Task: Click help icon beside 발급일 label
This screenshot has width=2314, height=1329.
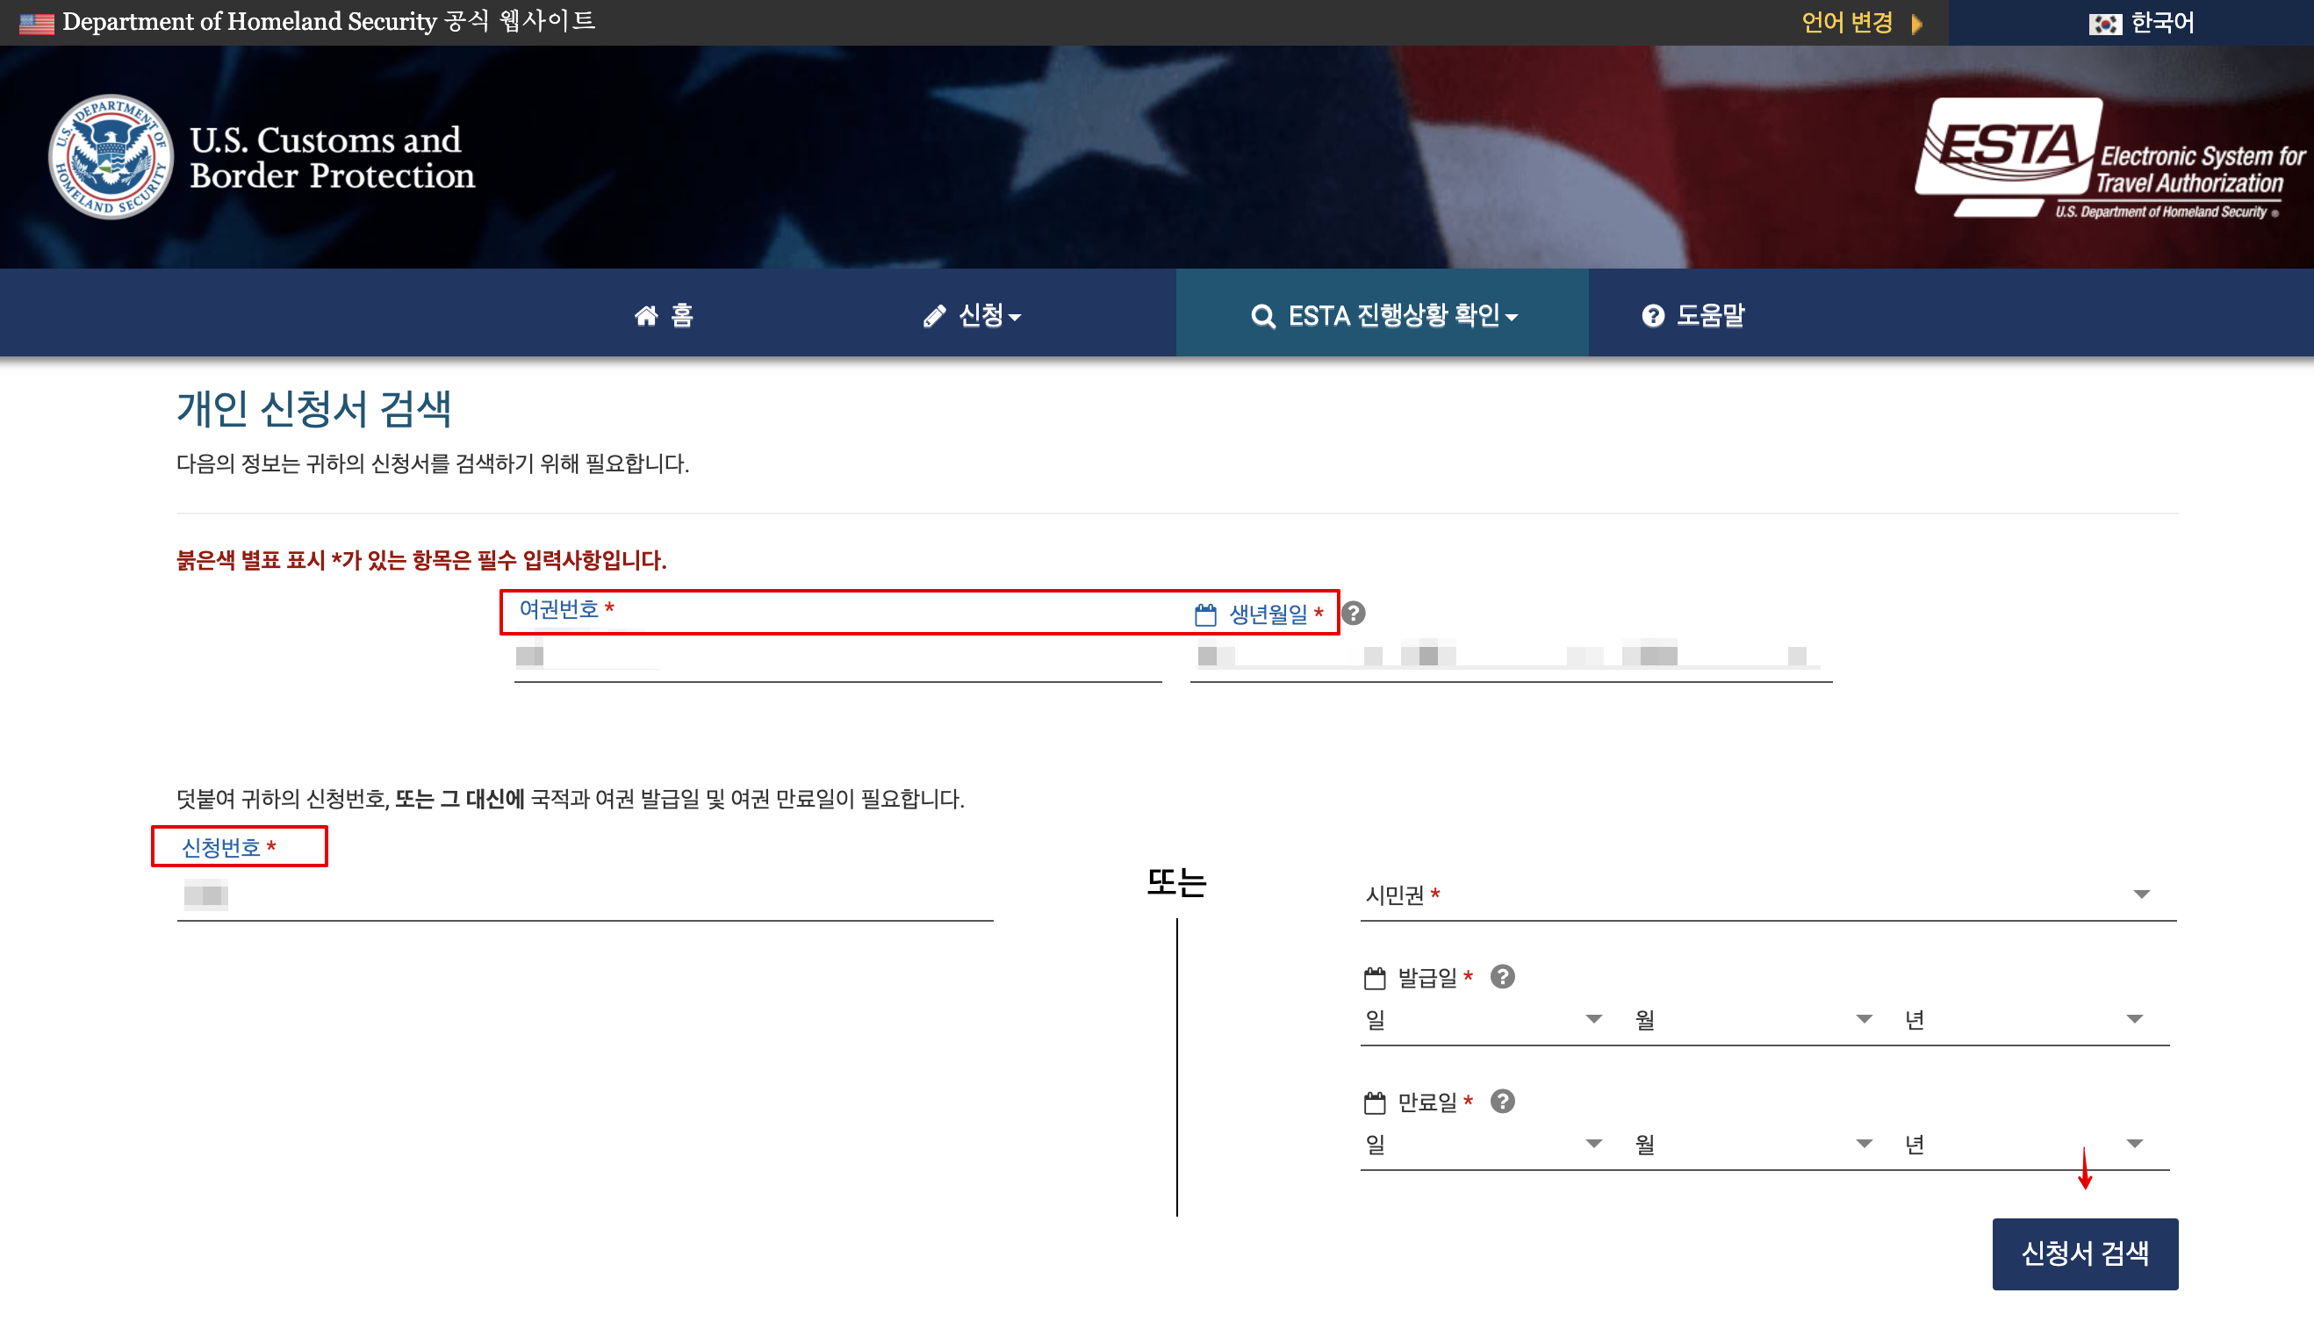Action: (x=1503, y=977)
